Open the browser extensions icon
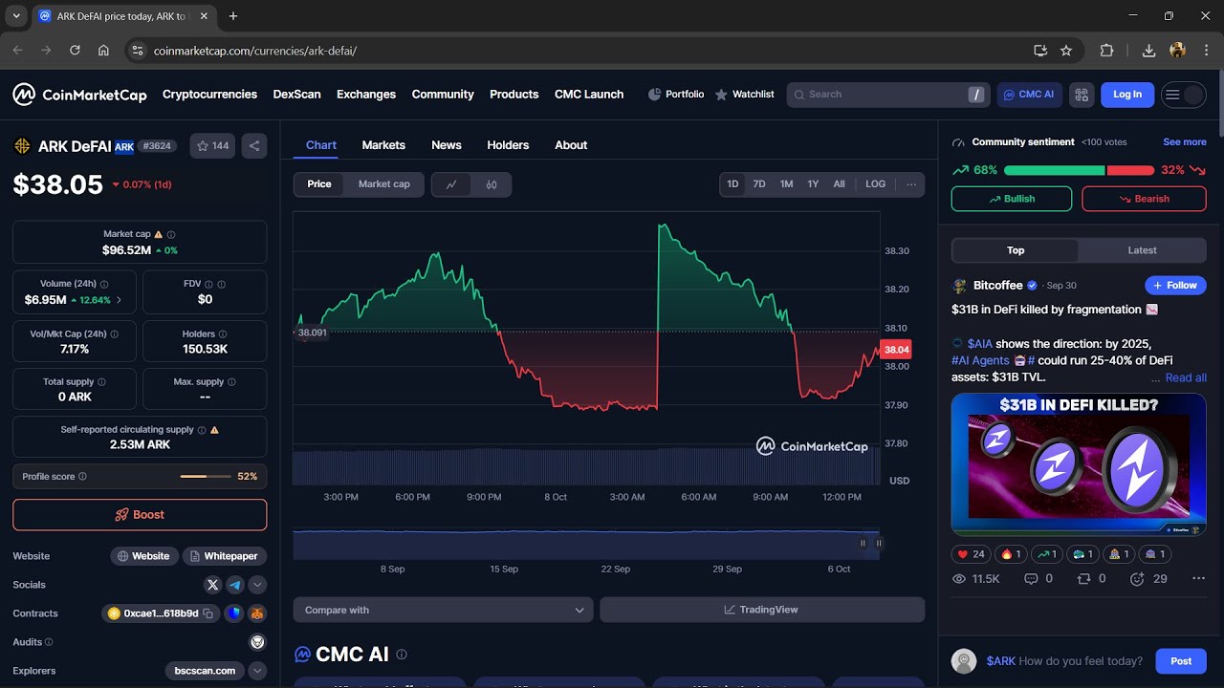Viewport: 1224px width, 688px height. pos(1107,51)
